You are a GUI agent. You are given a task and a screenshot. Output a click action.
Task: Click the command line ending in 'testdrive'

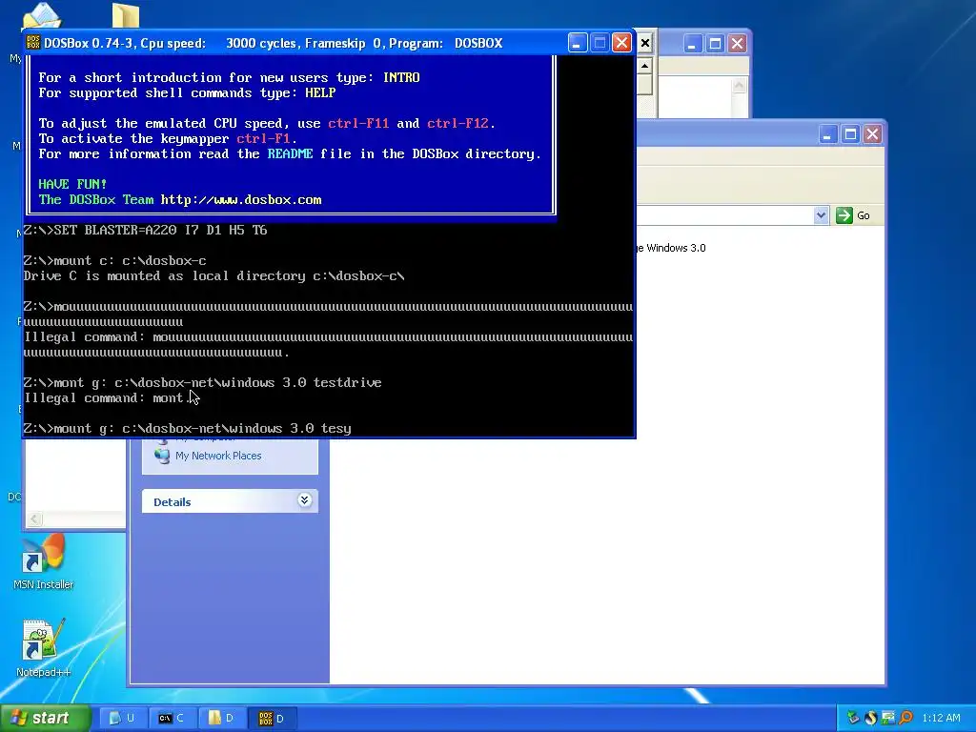tap(202, 383)
